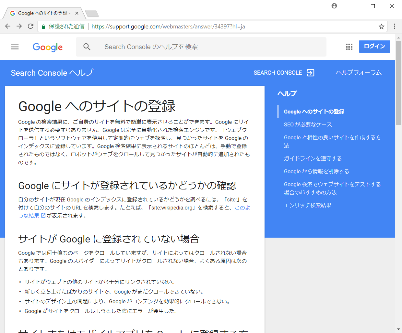402x333 pixels.
Task: Close the Chrome window
Action: (x=392, y=6)
